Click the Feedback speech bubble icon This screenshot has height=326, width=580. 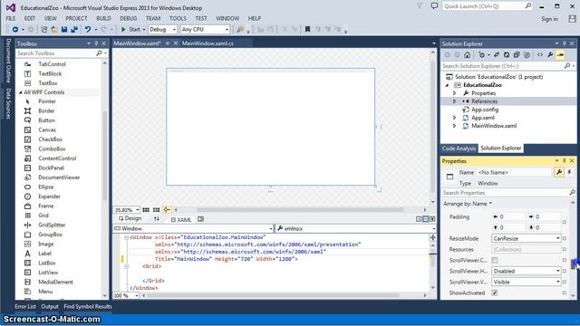434,6
